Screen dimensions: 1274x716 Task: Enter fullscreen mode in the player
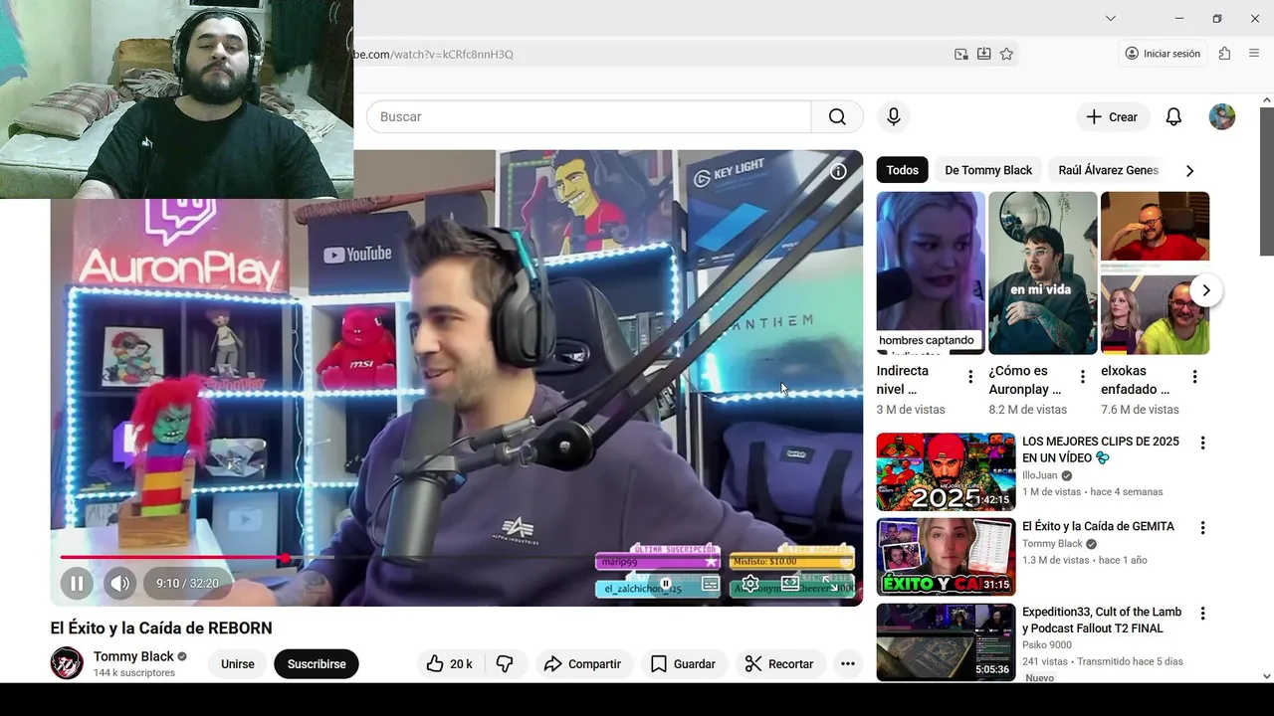(x=829, y=584)
